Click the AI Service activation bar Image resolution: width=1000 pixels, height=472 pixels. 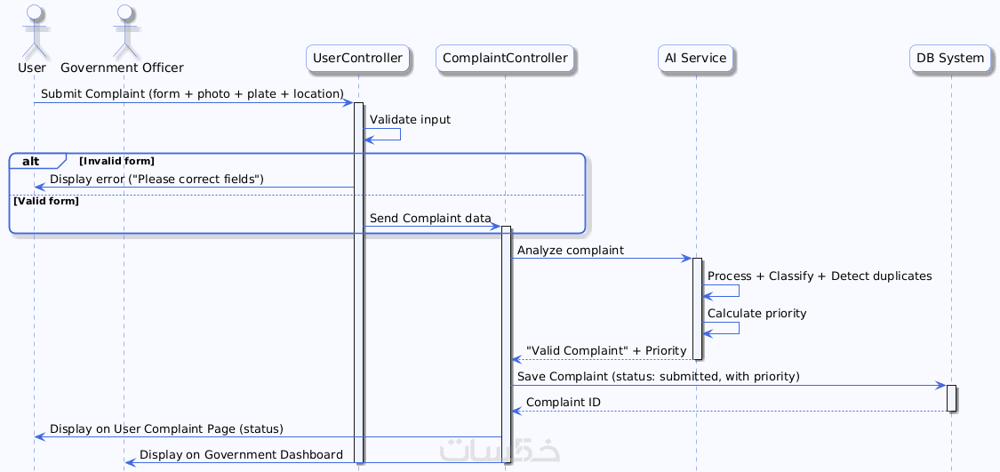(697, 308)
